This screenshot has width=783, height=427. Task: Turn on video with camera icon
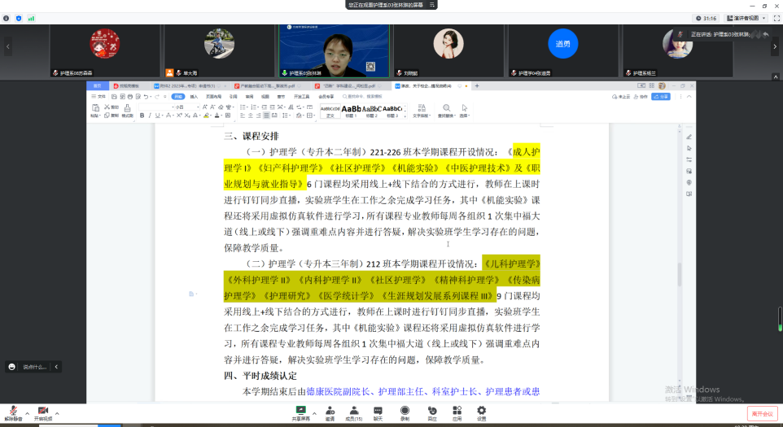(x=42, y=411)
